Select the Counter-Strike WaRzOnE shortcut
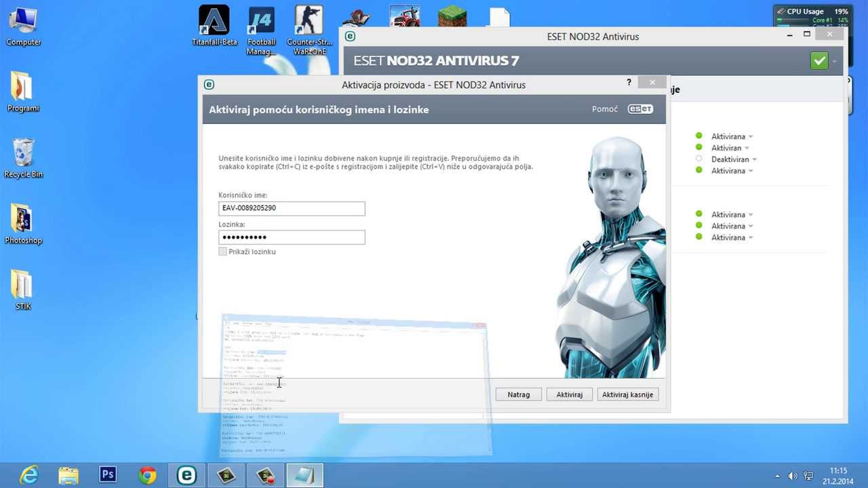This screenshot has height=488, width=868. point(309,30)
